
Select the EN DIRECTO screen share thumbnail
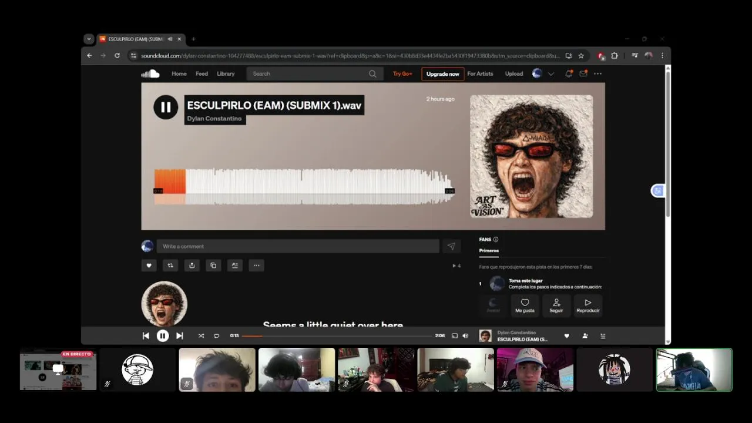tap(58, 370)
